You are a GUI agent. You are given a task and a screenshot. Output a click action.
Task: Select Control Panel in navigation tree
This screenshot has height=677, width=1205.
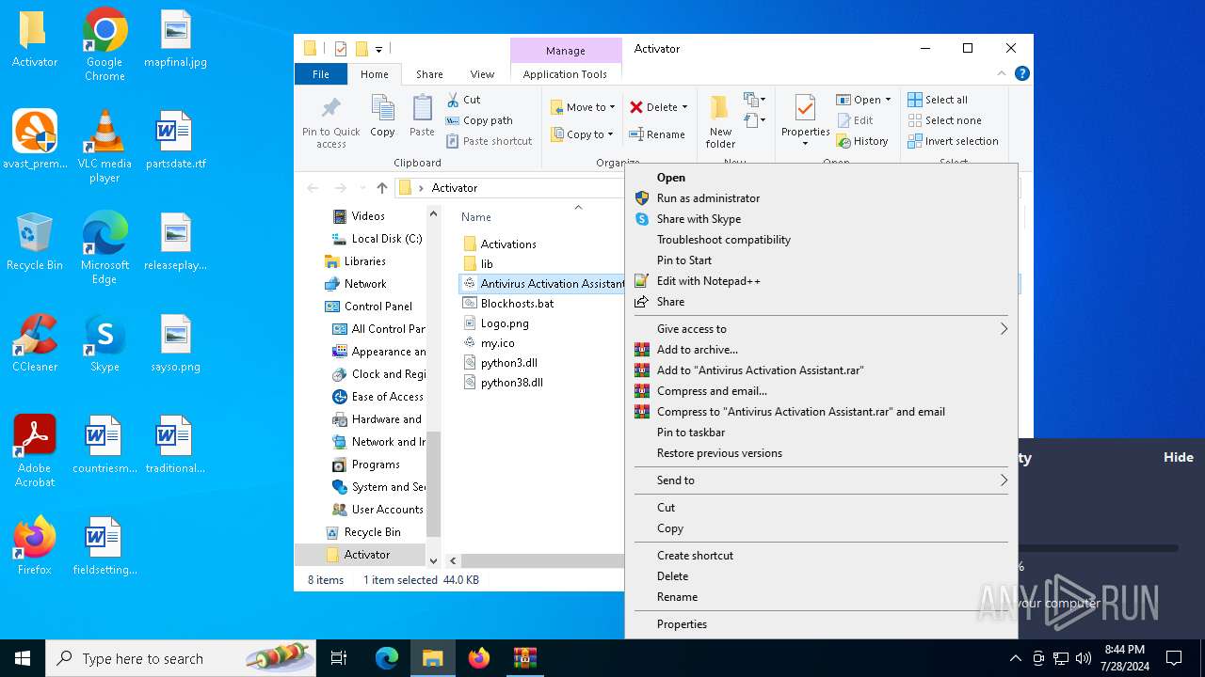click(378, 307)
